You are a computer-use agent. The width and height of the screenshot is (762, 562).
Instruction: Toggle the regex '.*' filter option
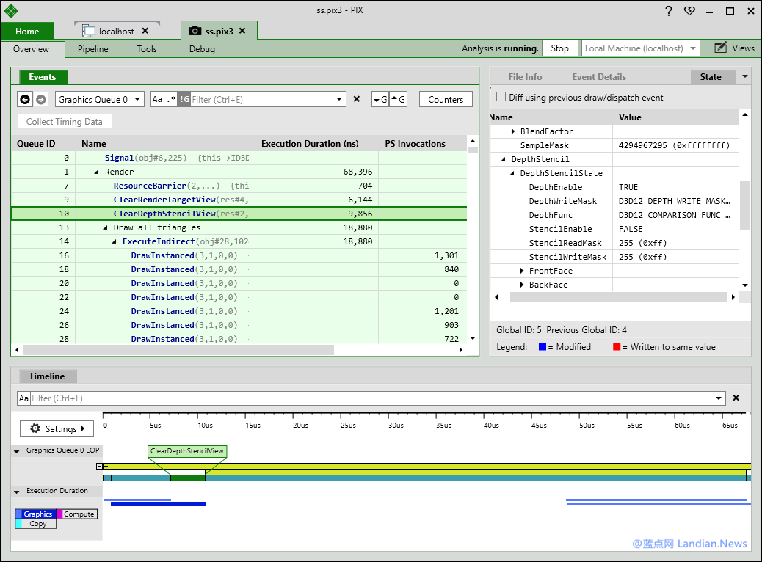(x=170, y=100)
